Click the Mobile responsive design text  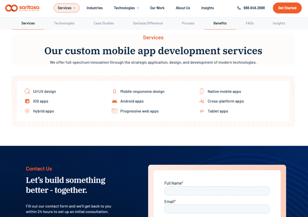(x=142, y=91)
